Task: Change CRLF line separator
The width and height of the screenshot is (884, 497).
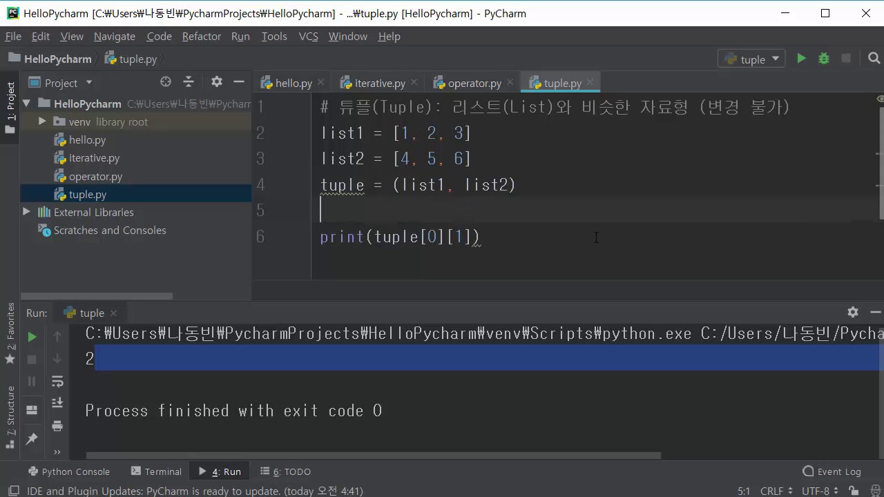Action: [x=777, y=491]
